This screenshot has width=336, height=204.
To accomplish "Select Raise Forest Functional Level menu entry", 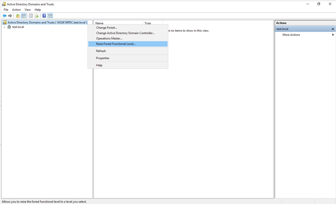I will (116, 44).
